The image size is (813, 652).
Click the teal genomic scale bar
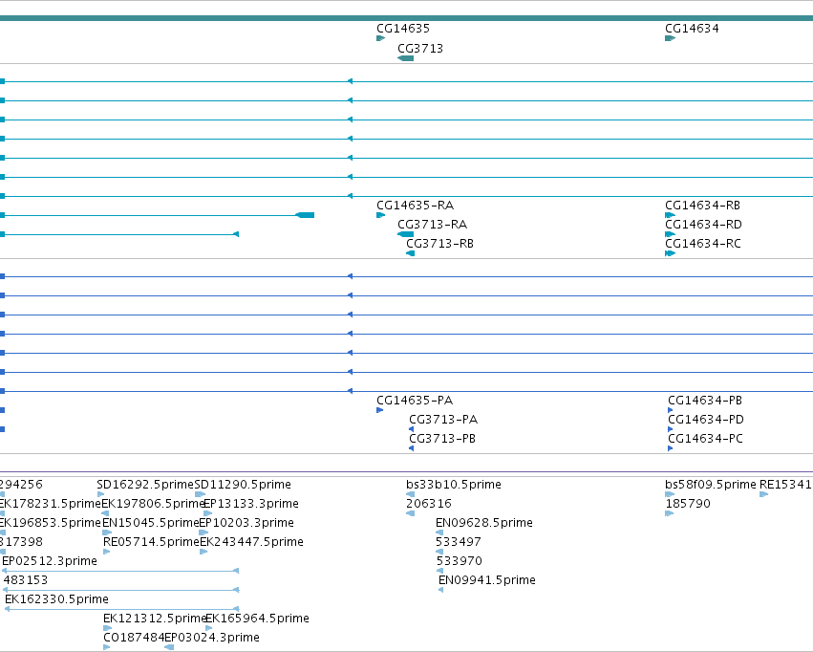pyautogui.click(x=407, y=18)
